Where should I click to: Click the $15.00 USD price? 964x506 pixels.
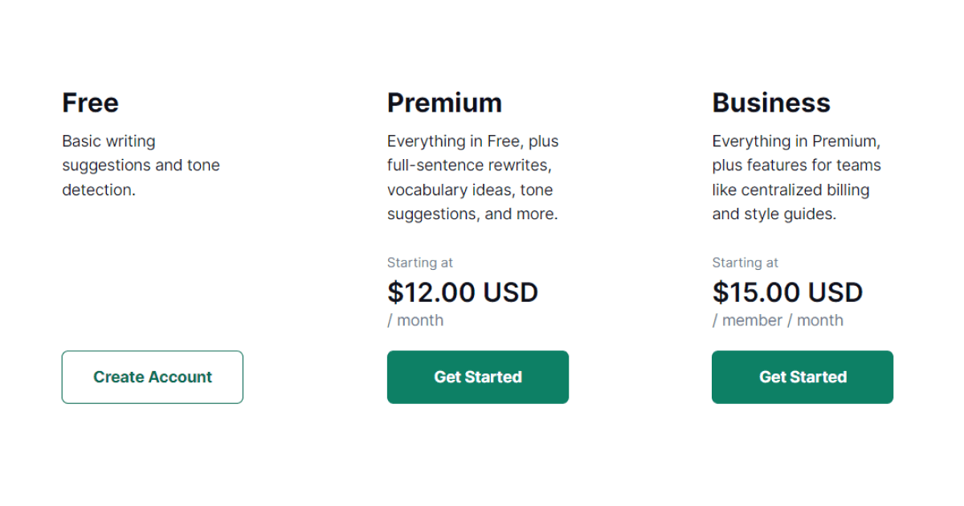point(787,292)
